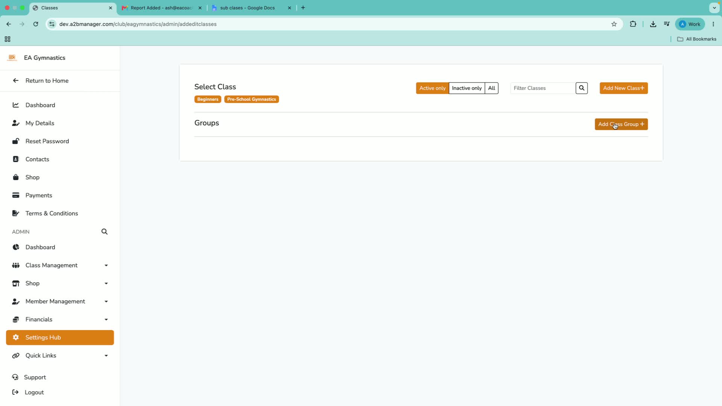
Task: Click the Terms & Conditions document icon
Action: tap(16, 213)
